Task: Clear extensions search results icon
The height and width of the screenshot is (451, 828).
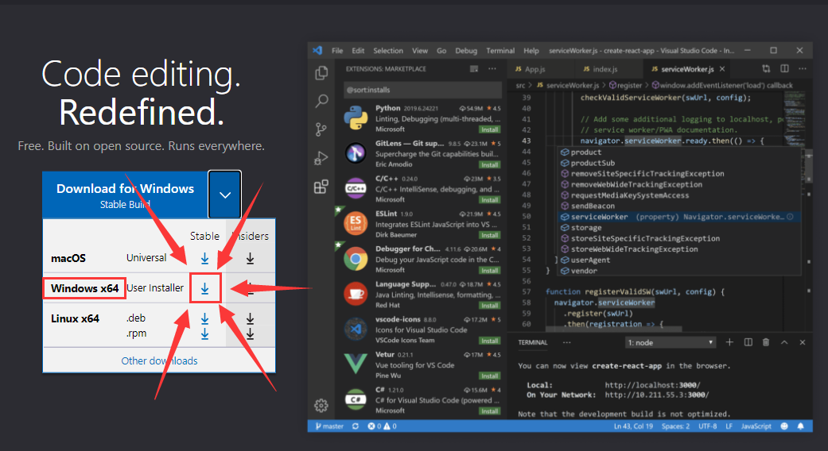Action: [x=474, y=69]
